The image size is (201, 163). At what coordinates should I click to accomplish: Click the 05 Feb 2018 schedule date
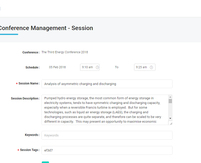point(57,67)
